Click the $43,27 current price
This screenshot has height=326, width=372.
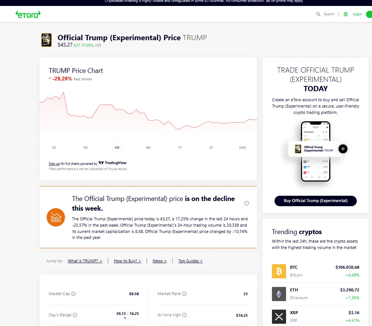65,45
